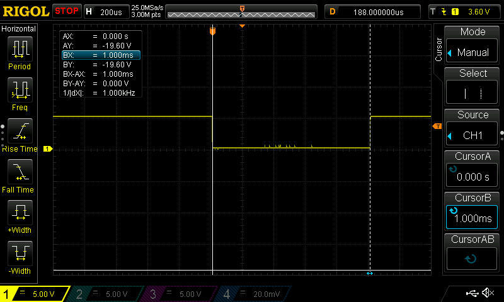Screen dimensions: 504x302
Task: Click the CursorA rotary knob icon
Action: (x=453, y=169)
